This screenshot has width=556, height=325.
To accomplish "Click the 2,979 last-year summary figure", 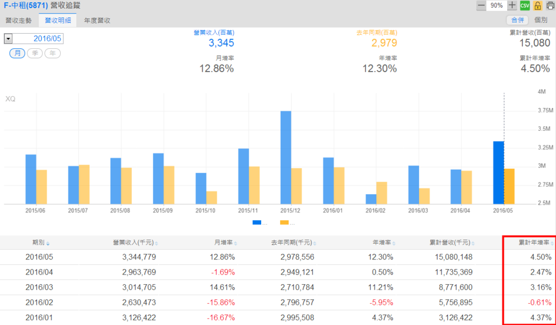I will (384, 43).
